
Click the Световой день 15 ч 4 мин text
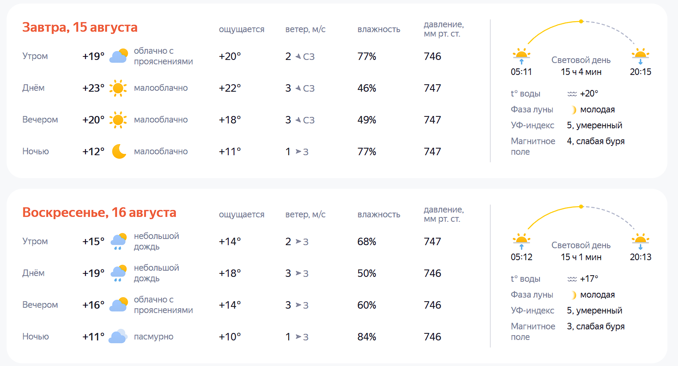pyautogui.click(x=581, y=66)
